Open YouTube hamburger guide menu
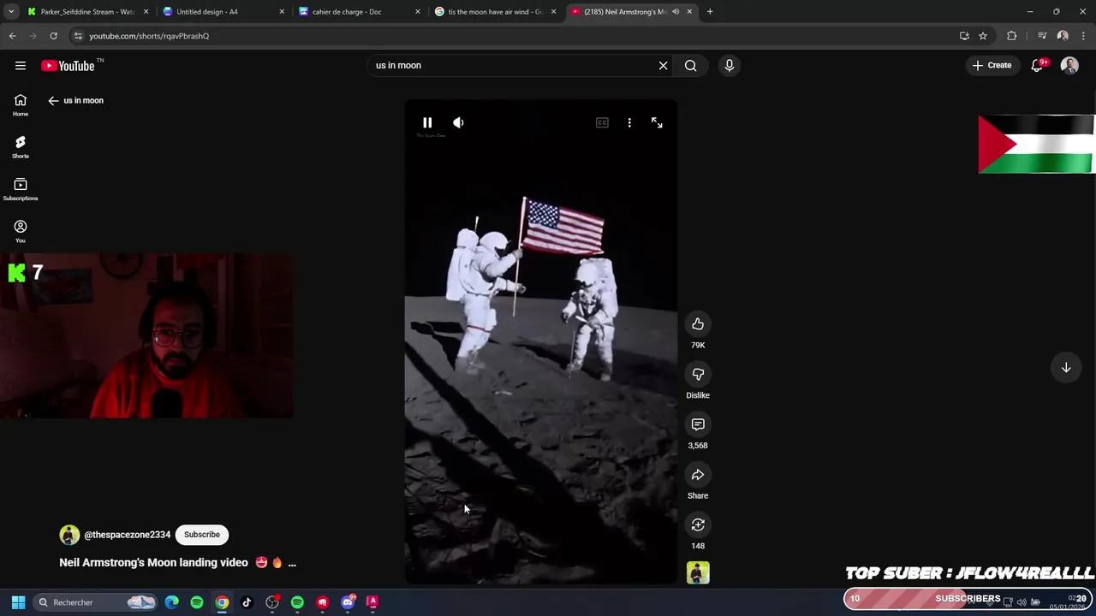The height and width of the screenshot is (616, 1096). [21, 66]
